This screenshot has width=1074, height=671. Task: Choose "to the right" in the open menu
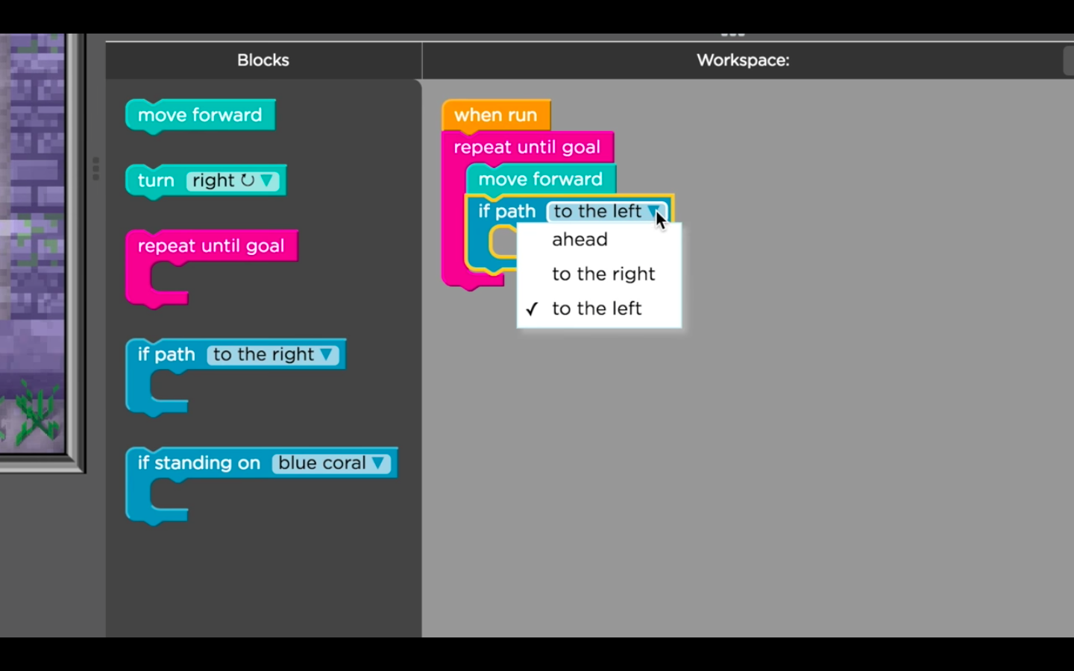coord(603,274)
